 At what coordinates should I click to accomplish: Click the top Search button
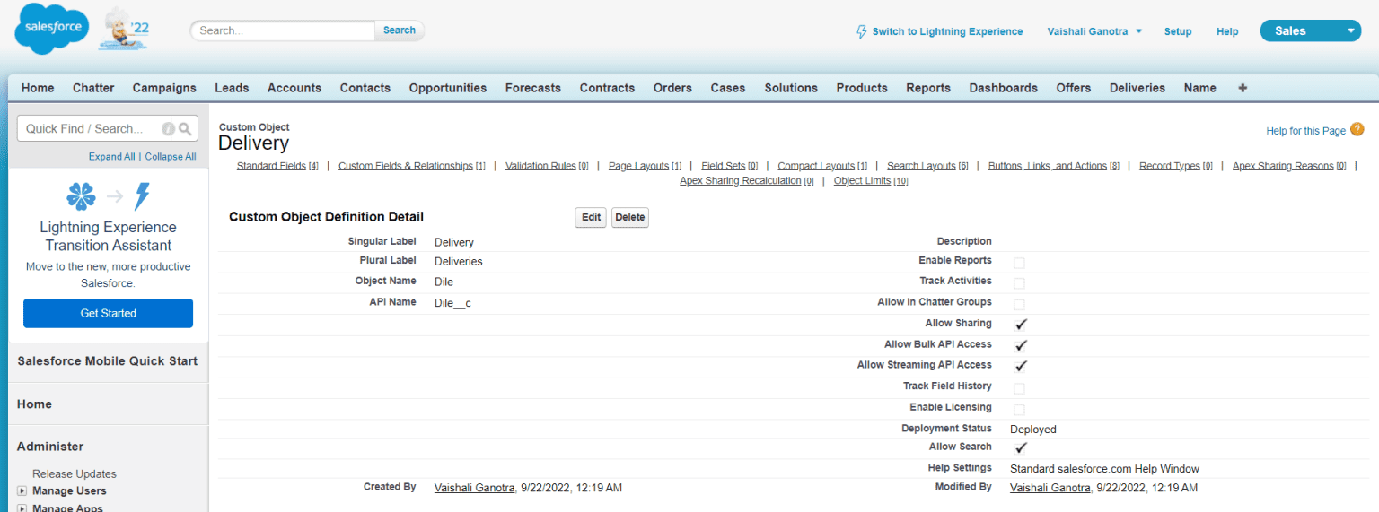click(400, 30)
